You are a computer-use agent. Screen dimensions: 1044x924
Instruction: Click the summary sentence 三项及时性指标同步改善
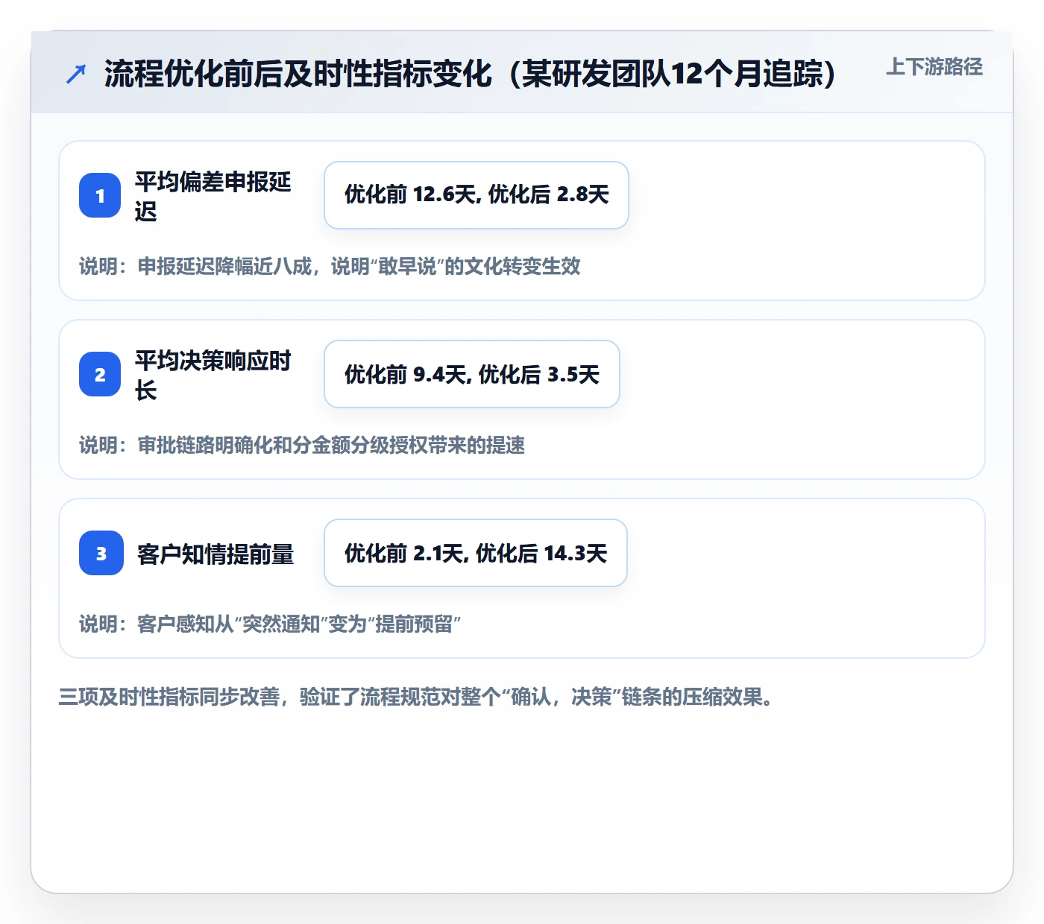click(169, 697)
